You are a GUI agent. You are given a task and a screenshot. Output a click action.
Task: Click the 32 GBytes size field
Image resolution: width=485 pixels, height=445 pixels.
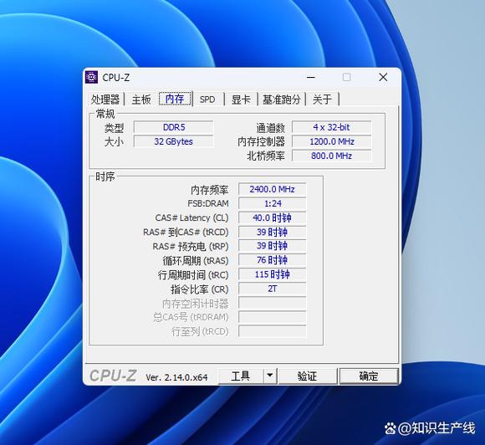point(174,141)
